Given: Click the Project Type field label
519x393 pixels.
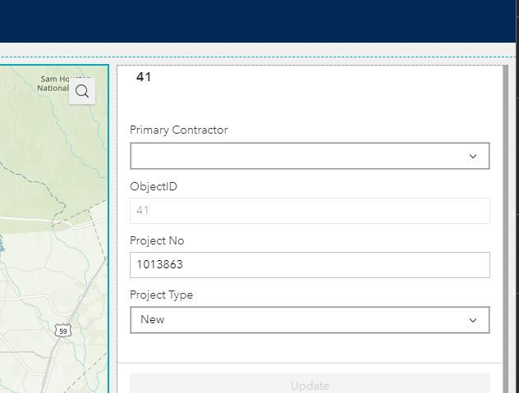Looking at the screenshot, I should tap(161, 295).
